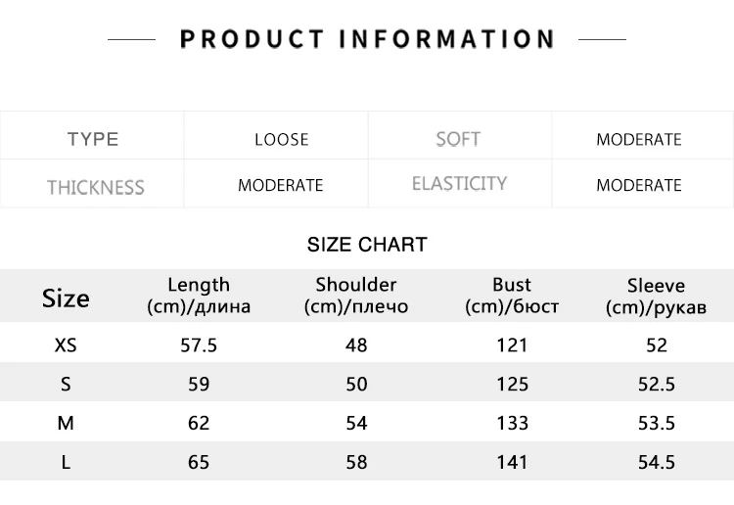Select the Shoulder (cm) column header

click(x=356, y=296)
